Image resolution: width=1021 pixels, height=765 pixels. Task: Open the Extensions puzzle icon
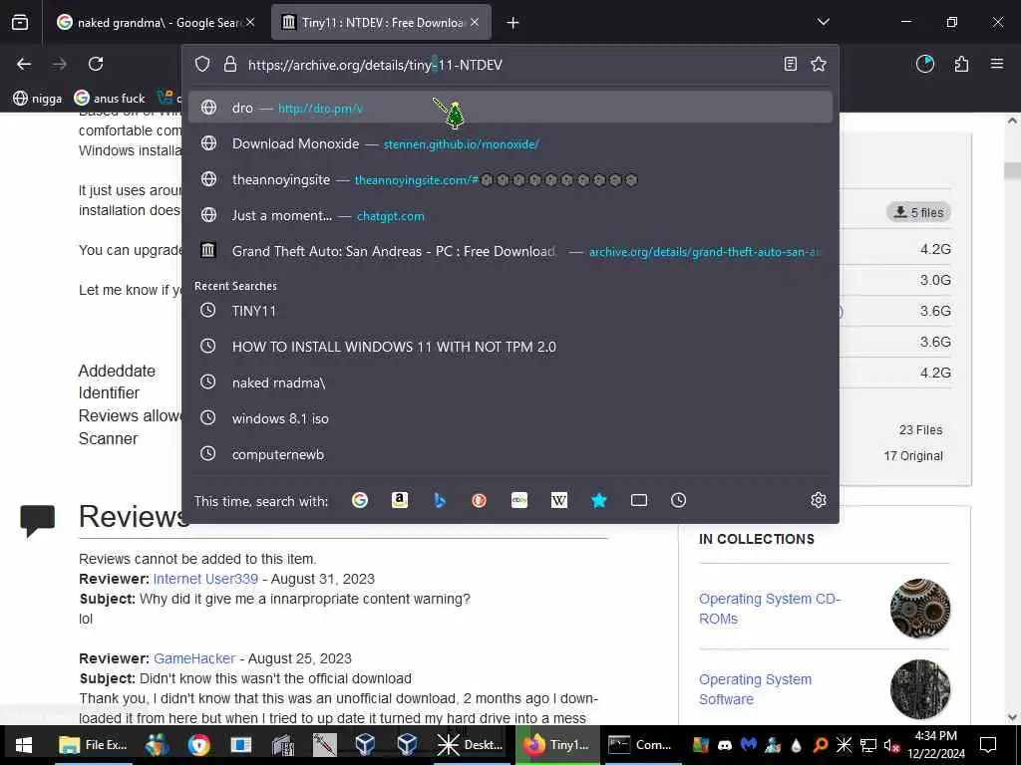961,64
